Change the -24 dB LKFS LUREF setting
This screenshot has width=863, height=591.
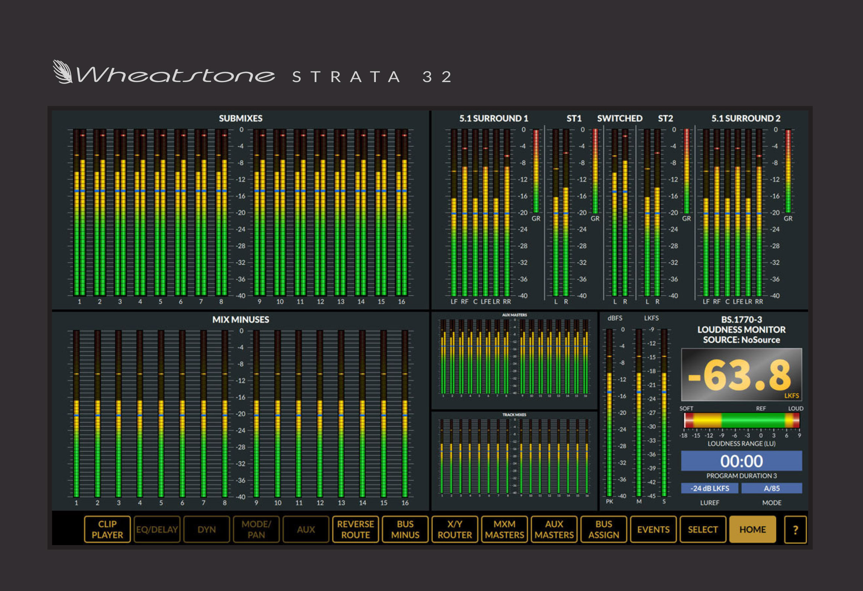710,488
